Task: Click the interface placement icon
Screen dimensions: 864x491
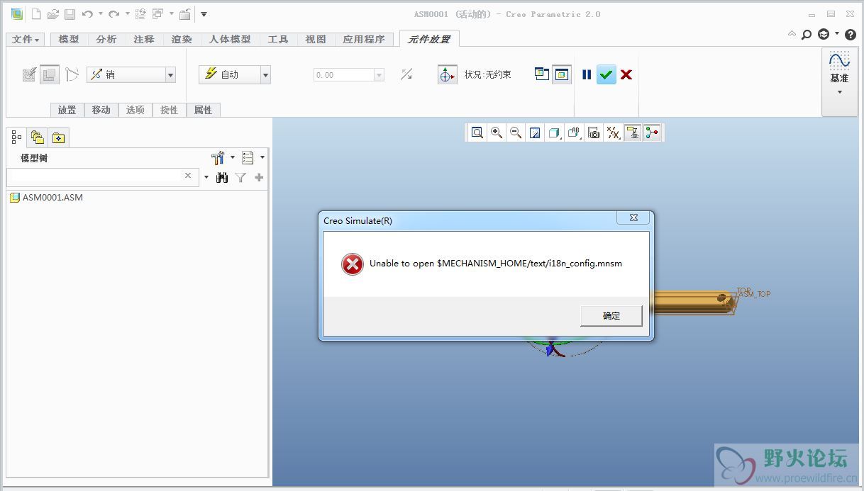Action: pyautogui.click(x=29, y=74)
